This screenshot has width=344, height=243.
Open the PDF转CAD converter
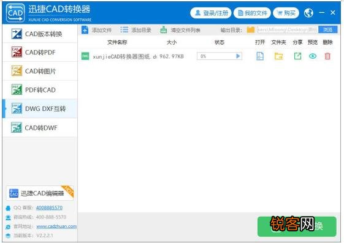40,90
